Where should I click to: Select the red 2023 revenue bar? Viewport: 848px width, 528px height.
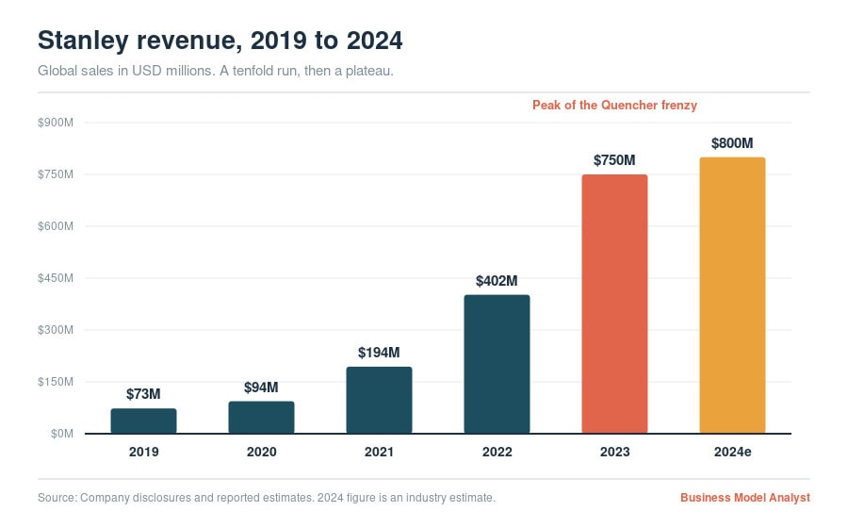pyautogui.click(x=614, y=304)
